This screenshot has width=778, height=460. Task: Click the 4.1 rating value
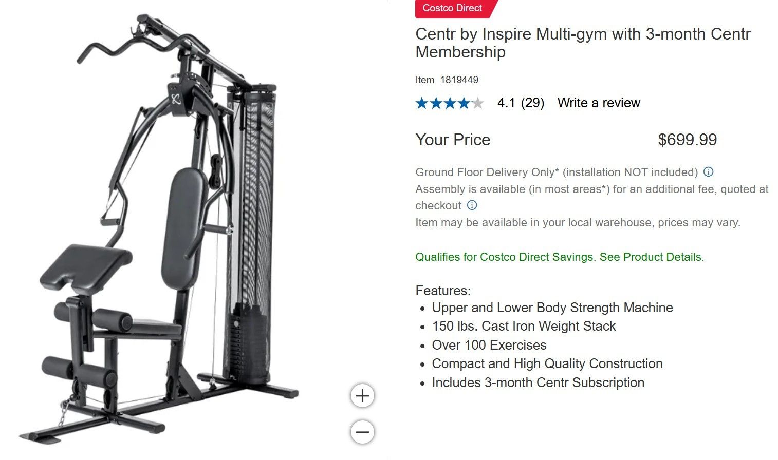click(x=506, y=103)
